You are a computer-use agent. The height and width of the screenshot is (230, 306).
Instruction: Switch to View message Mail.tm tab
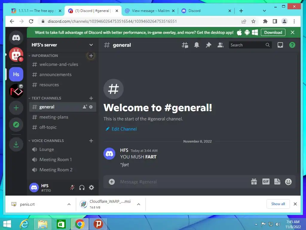[150, 11]
